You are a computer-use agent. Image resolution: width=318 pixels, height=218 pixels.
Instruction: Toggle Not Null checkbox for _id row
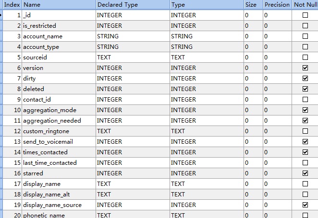305,15
